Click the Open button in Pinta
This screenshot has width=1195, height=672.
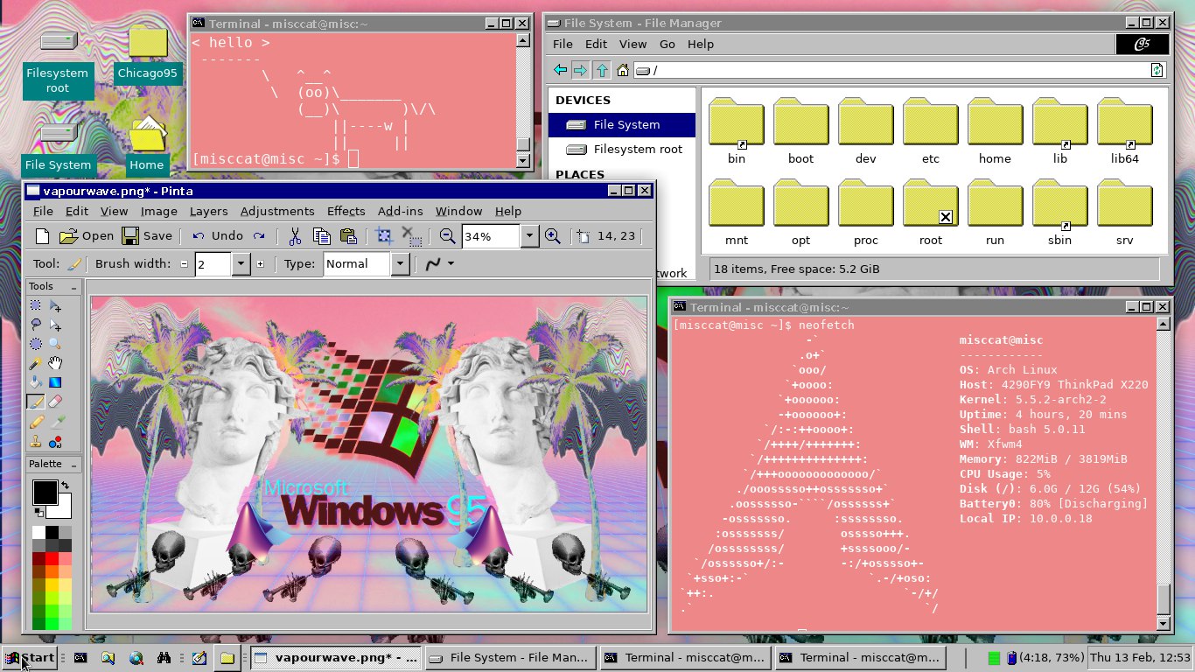[86, 235]
